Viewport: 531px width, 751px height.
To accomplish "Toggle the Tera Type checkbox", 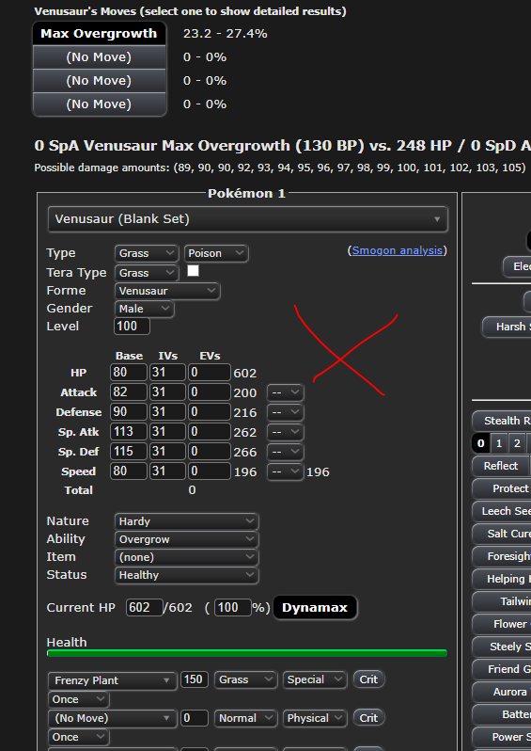I will [x=194, y=271].
